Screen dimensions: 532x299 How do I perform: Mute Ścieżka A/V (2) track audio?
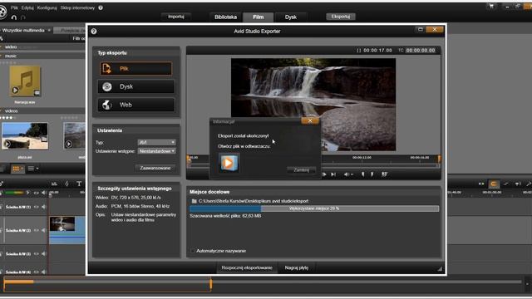point(44,230)
